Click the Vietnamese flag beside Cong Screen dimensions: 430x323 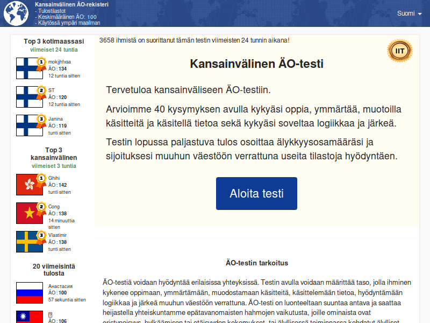pos(28,214)
